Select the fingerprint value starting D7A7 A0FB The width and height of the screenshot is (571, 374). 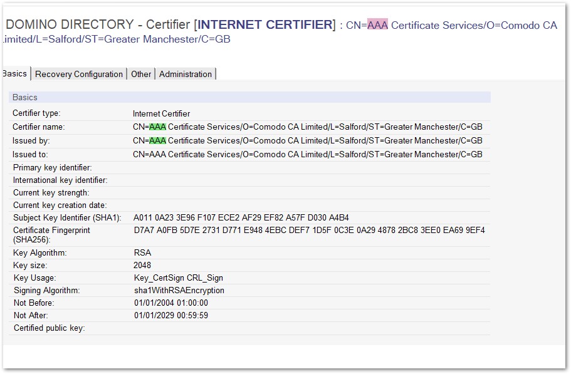click(x=309, y=231)
